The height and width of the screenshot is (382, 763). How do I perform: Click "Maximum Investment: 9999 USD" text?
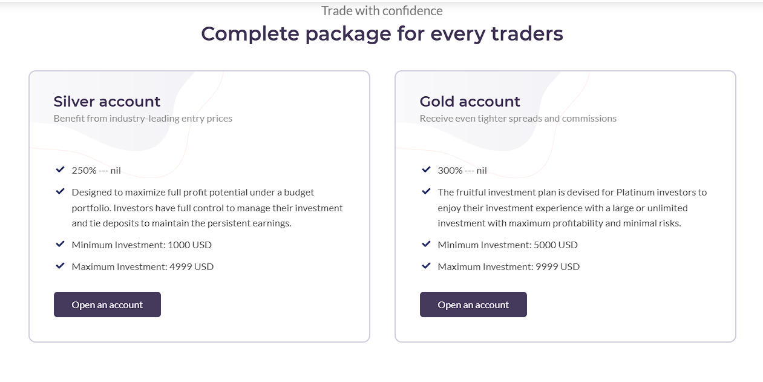tap(508, 267)
